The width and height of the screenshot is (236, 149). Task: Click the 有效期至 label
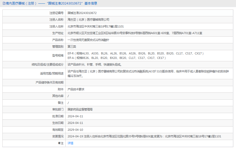58,130
